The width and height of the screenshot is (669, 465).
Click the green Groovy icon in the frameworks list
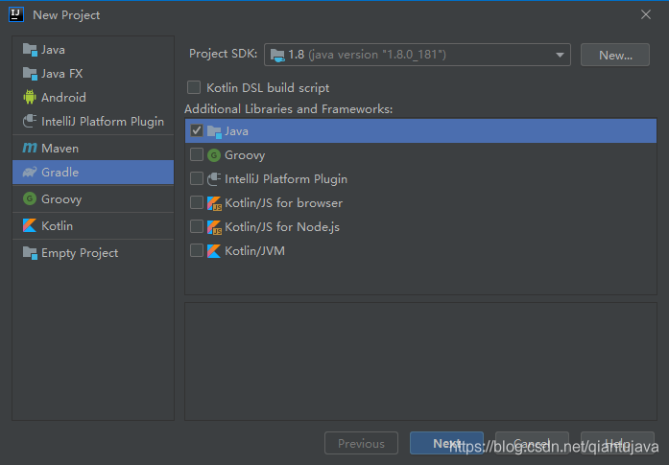click(214, 155)
